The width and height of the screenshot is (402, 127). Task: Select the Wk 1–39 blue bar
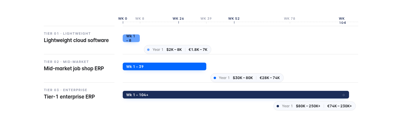tap(165, 66)
